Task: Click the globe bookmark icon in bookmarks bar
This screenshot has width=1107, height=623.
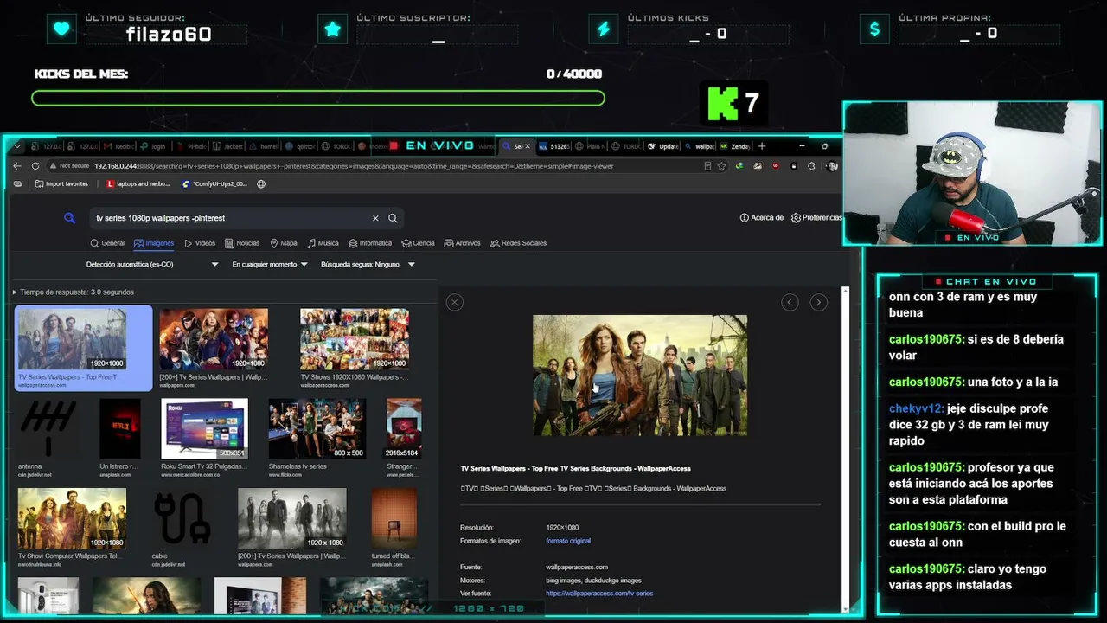Action: click(x=261, y=184)
